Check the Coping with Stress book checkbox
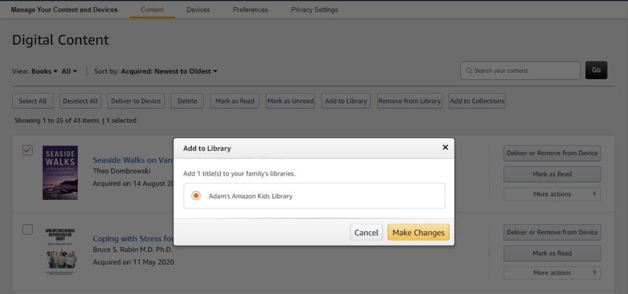The width and height of the screenshot is (628, 294). click(x=28, y=229)
